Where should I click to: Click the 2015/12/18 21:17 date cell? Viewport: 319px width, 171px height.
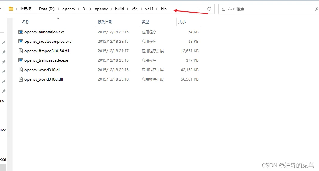pos(113,51)
